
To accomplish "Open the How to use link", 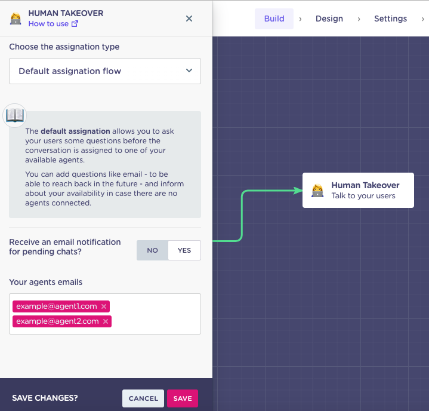I will pos(53,24).
